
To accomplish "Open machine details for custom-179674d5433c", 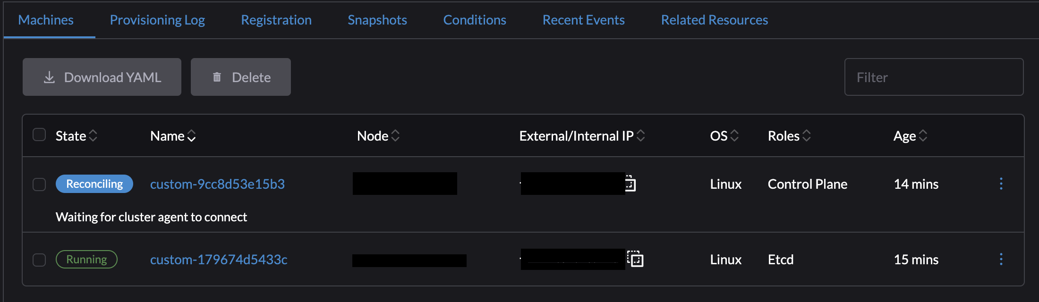I will click(x=219, y=259).
